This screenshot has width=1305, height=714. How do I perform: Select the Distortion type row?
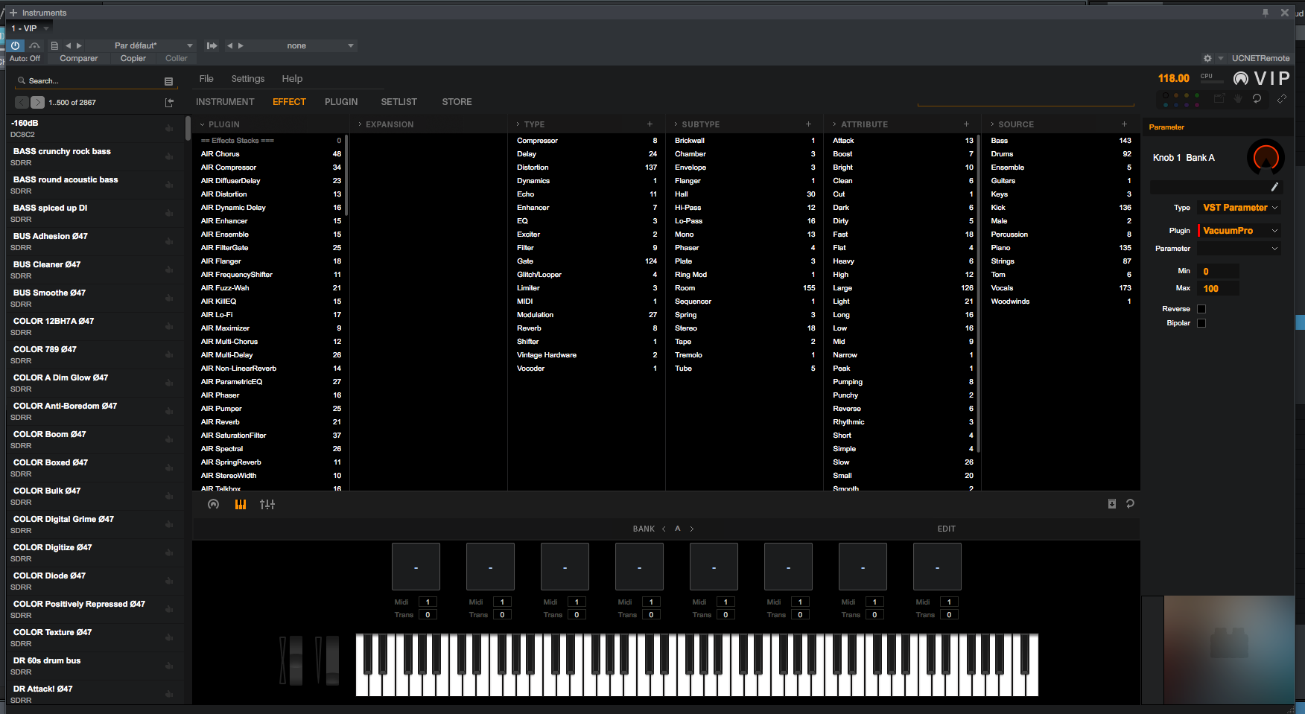point(586,168)
